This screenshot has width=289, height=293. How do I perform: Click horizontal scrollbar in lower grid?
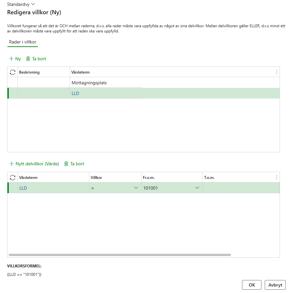point(120,255)
